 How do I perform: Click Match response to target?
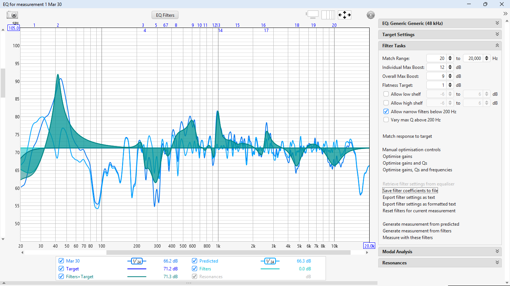407,136
